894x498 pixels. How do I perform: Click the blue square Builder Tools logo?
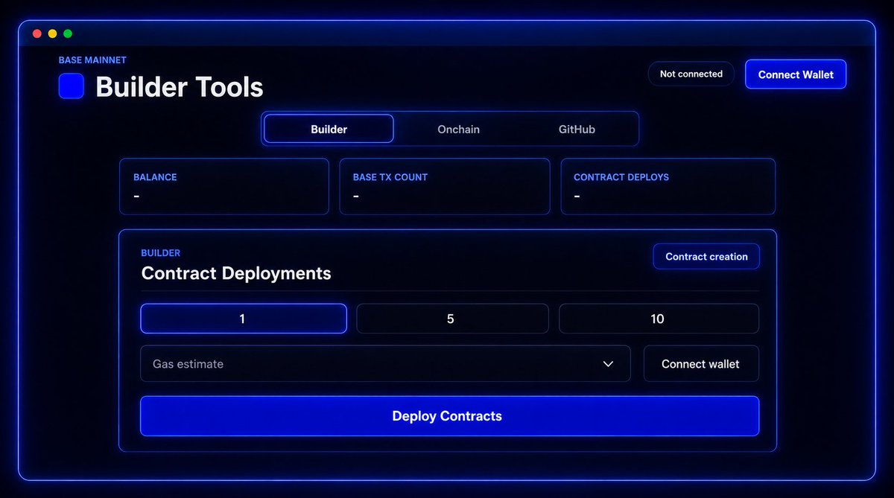click(x=72, y=86)
